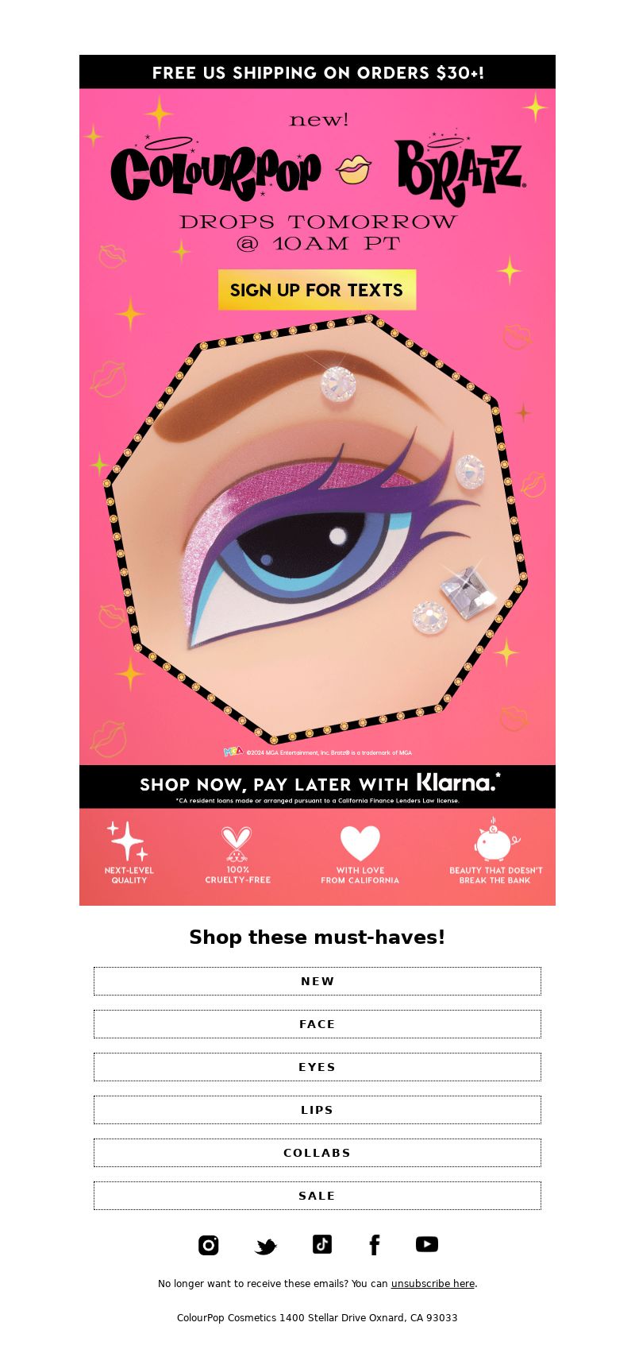The height and width of the screenshot is (1357, 635).
Task: Open the NEW category button
Action: [317, 981]
